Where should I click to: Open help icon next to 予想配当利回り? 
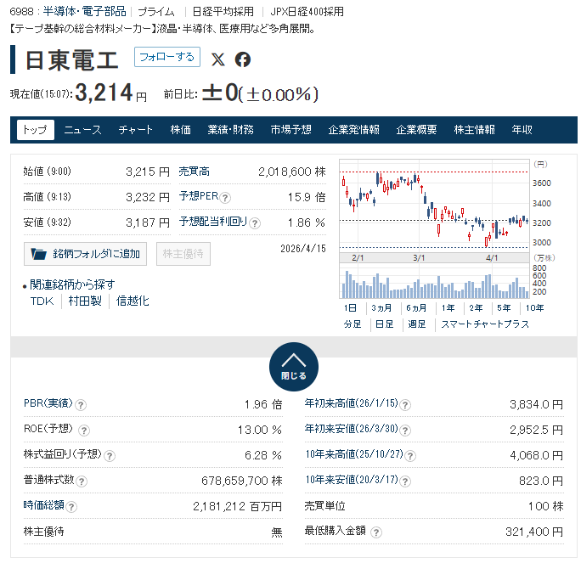tap(255, 223)
